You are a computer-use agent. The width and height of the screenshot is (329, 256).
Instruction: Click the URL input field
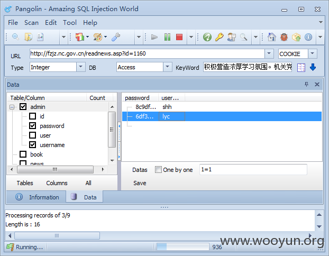click(x=147, y=54)
